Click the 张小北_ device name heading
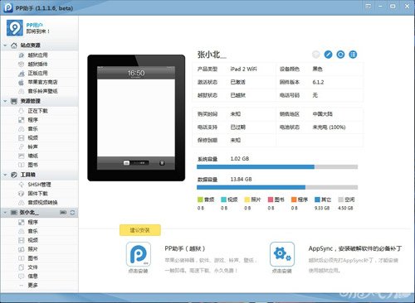 pos(212,55)
